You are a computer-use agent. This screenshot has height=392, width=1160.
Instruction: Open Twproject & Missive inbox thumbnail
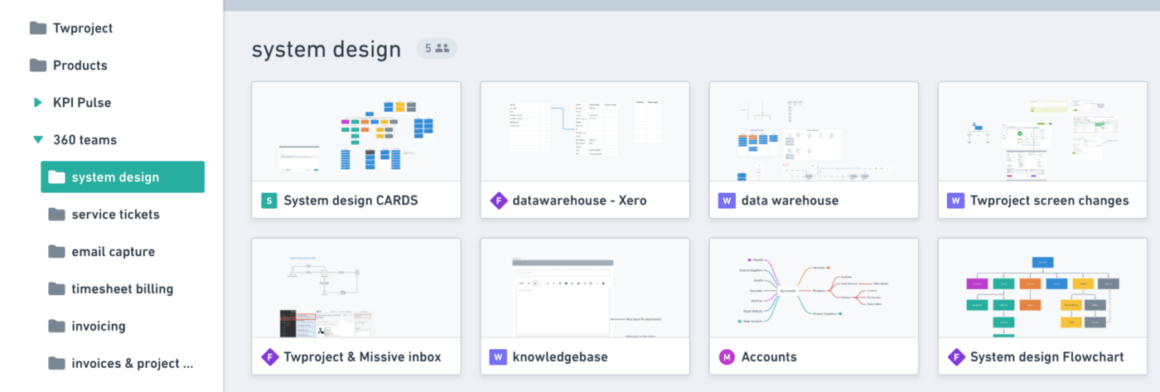356,288
